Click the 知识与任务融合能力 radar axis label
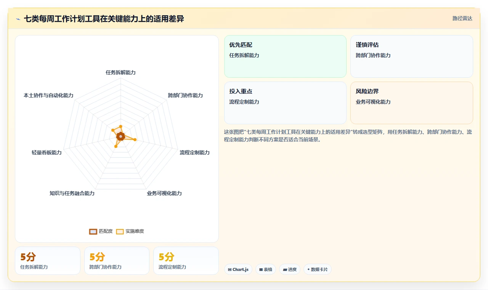488x290 pixels. (x=72, y=193)
